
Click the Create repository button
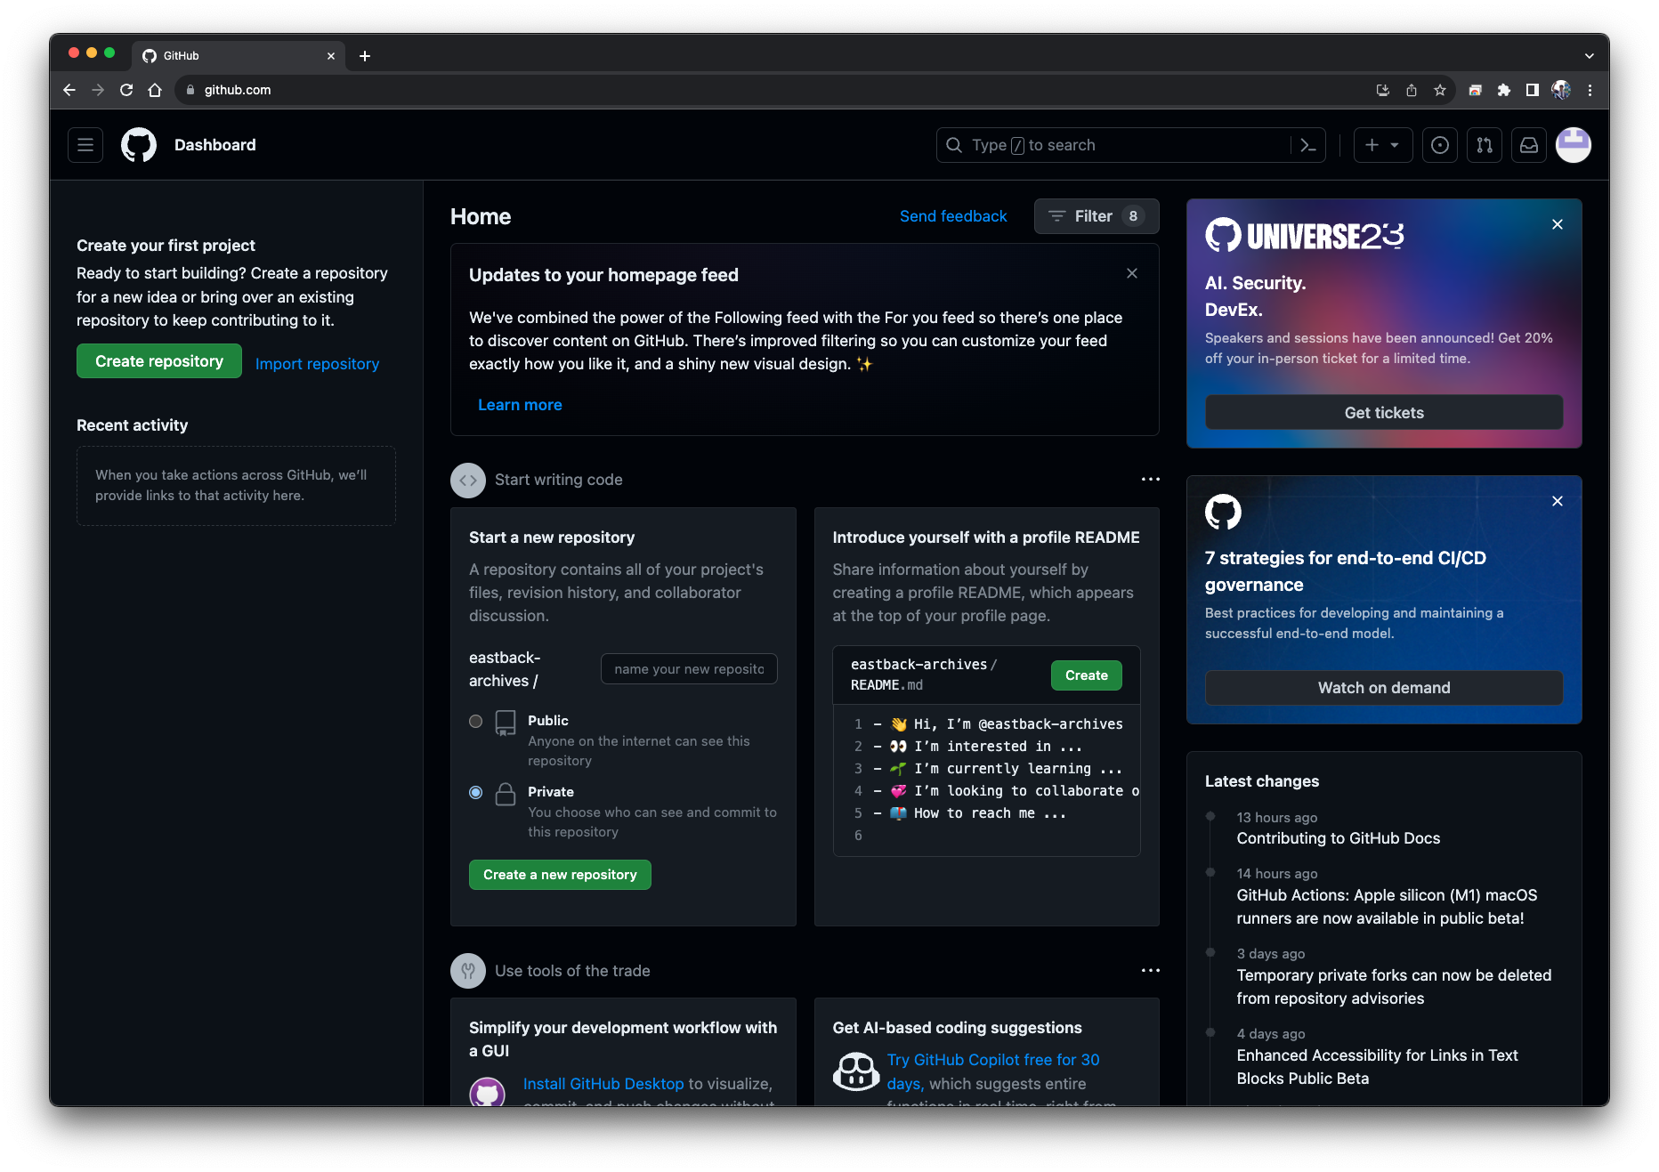click(x=159, y=361)
